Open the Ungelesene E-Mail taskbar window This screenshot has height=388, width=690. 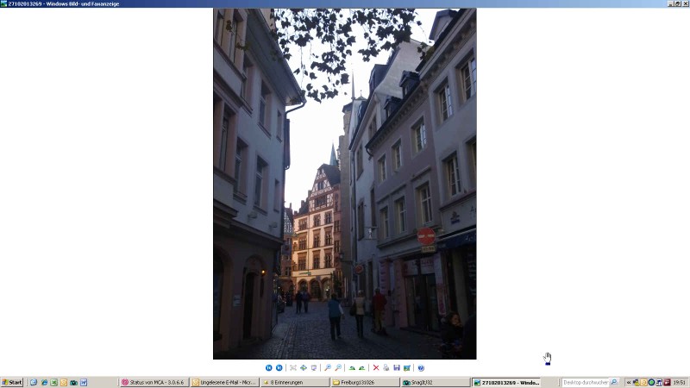point(224,382)
